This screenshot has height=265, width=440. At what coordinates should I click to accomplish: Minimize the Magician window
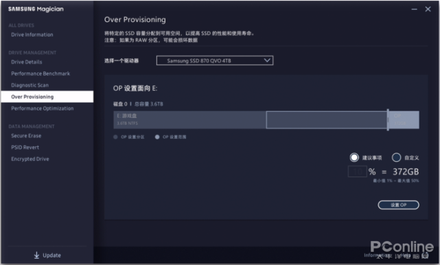pyautogui.click(x=414, y=9)
